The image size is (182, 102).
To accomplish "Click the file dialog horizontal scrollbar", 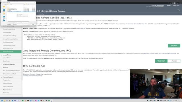I will (18, 21).
